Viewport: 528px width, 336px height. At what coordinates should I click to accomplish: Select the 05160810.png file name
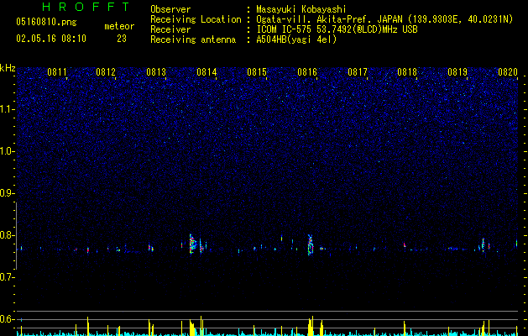[x=46, y=23]
